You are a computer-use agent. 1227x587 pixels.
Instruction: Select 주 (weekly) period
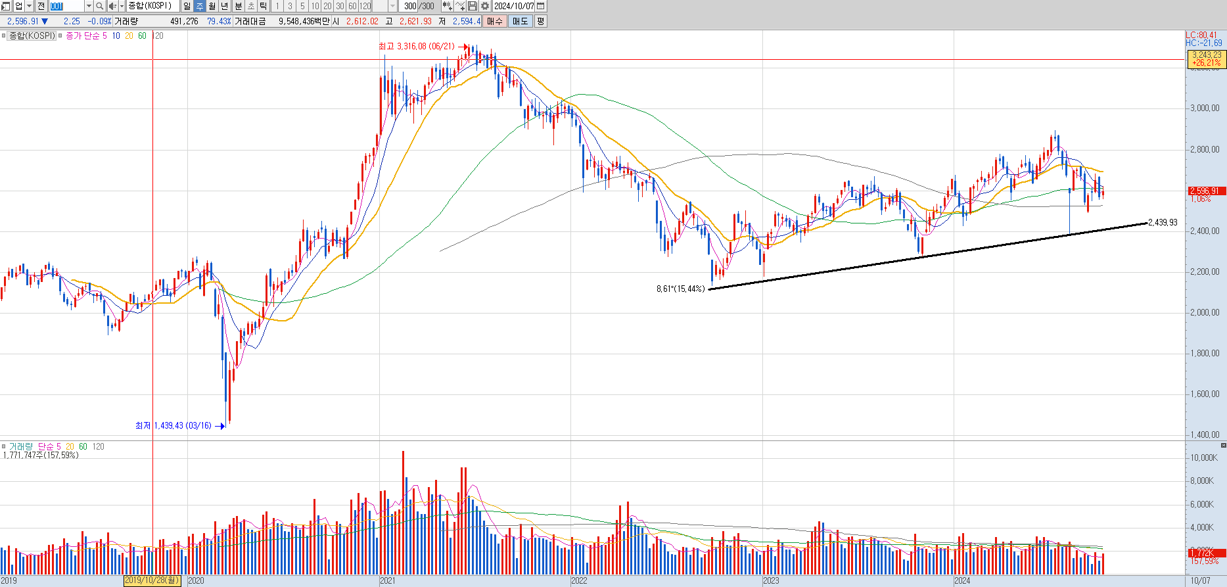(200, 6)
